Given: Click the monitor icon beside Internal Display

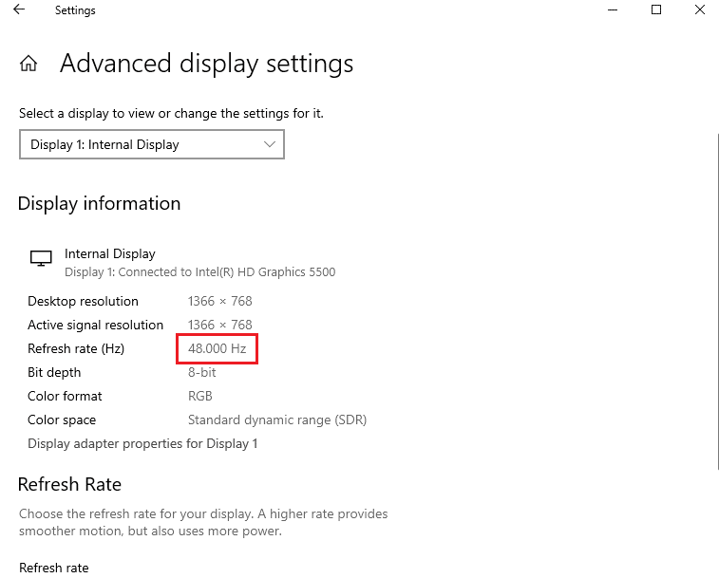Looking at the screenshot, I should point(41,258).
